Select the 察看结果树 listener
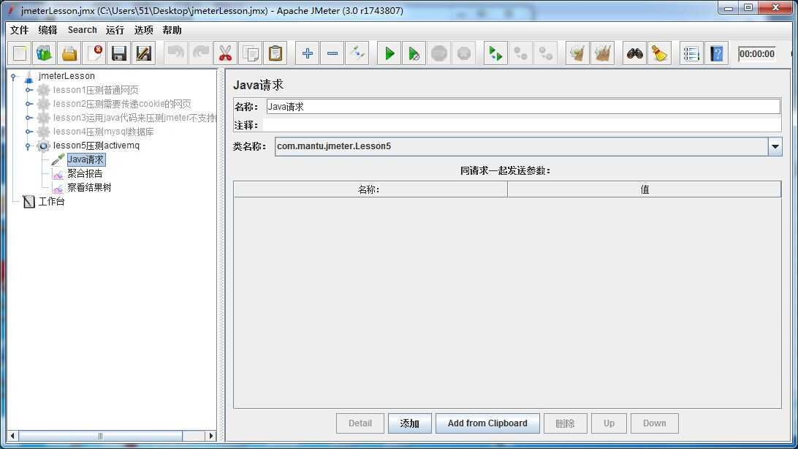Screen dimensions: 798x449 89,187
